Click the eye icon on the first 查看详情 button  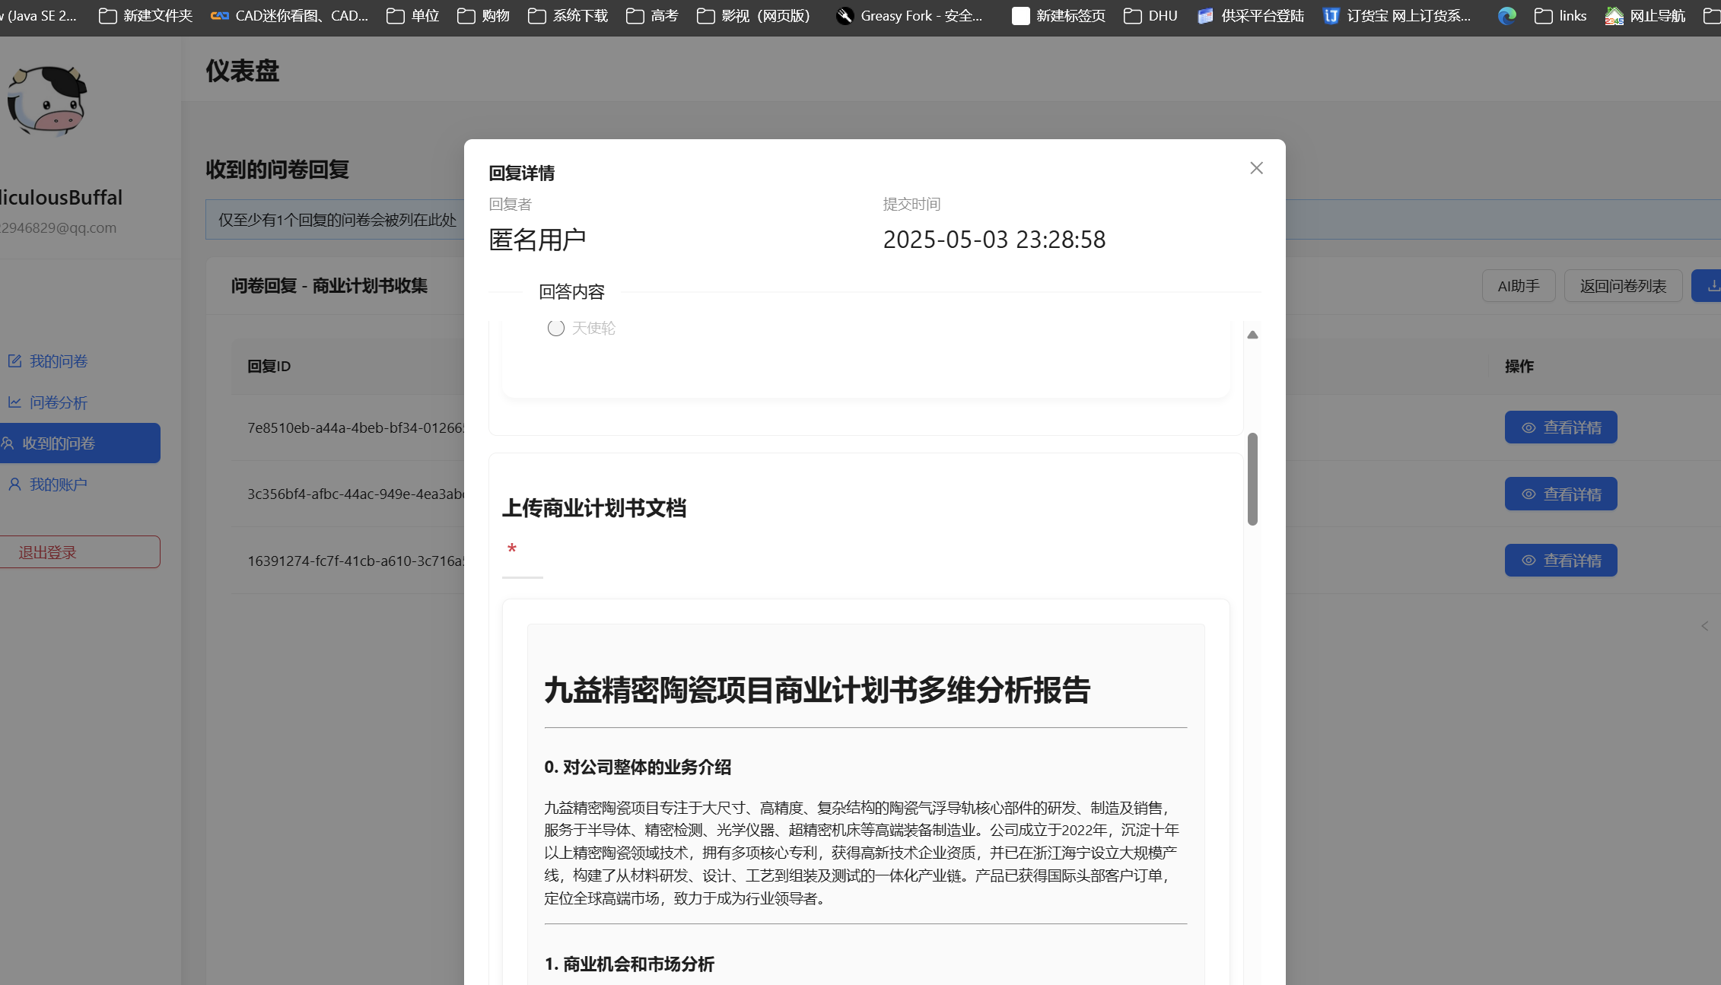[1529, 427]
